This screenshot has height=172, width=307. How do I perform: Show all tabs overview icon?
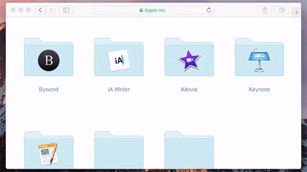[282, 10]
